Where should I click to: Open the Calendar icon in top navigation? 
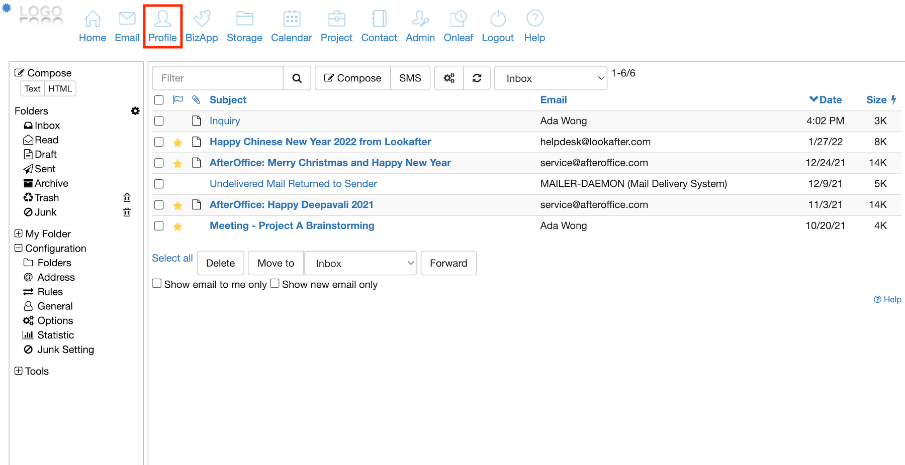(292, 19)
